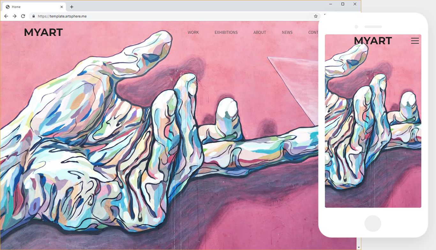This screenshot has height=250, width=436.
Task: Click the MYART logo on desktop site
Action: point(43,32)
